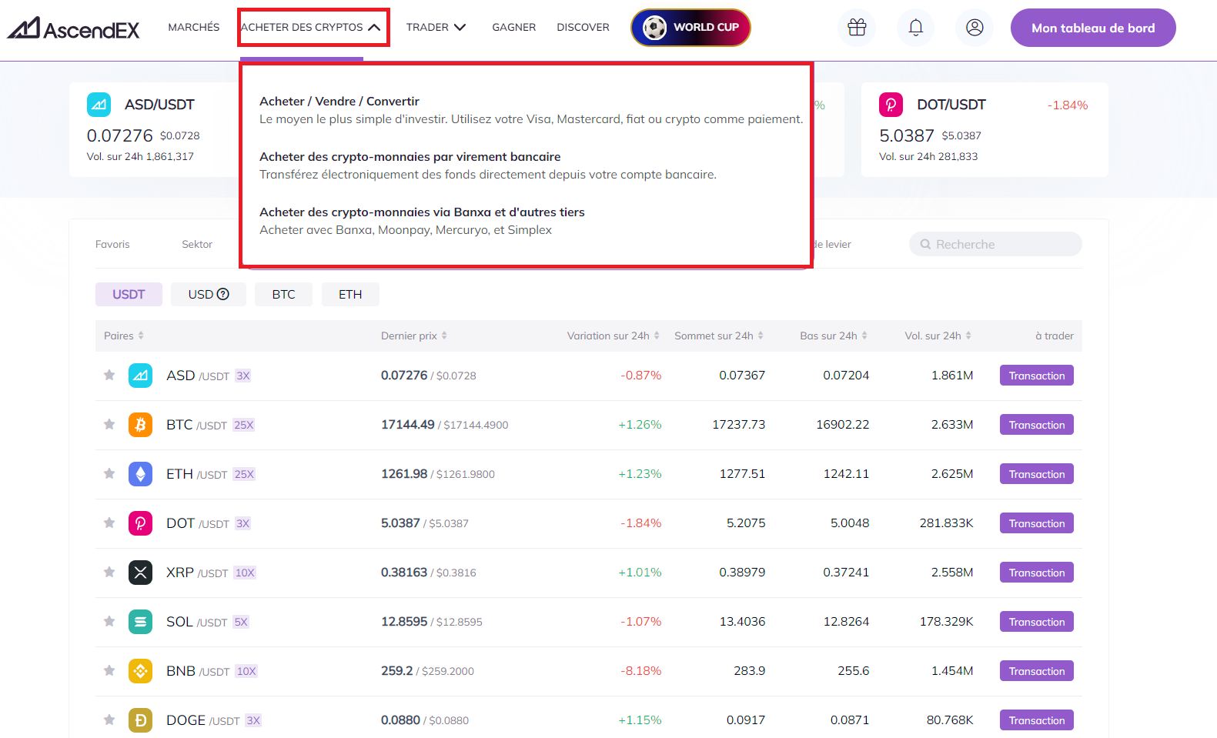Click the ASD coin icon in table row
Image resolution: width=1217 pixels, height=738 pixels.
point(140,376)
